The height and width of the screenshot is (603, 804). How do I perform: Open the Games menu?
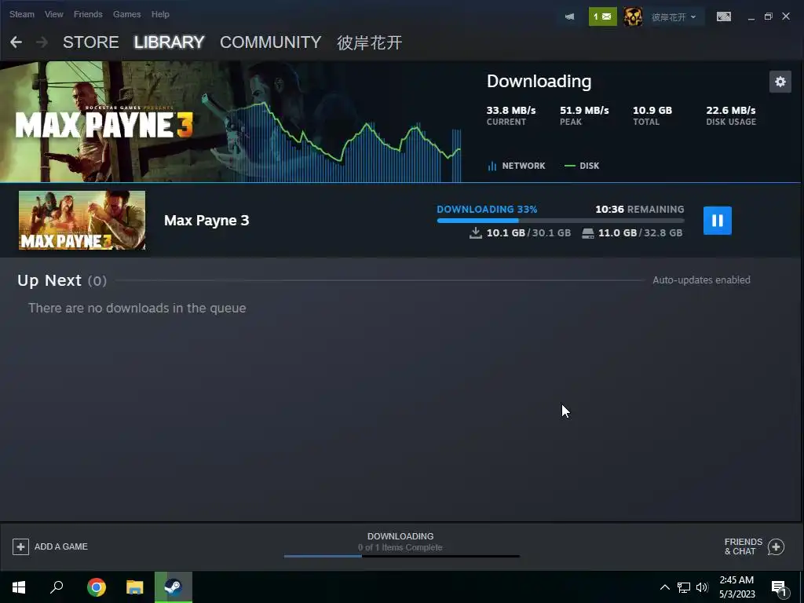pyautogui.click(x=126, y=14)
